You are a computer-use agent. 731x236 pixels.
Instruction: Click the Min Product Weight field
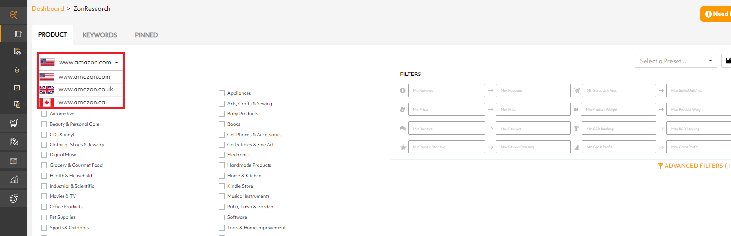[x=619, y=109]
